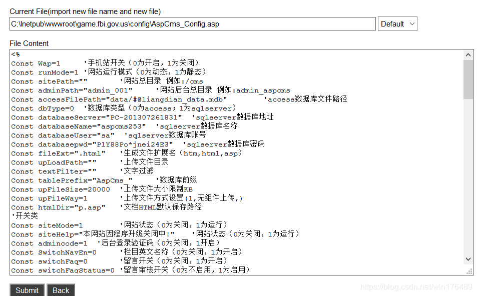Image resolution: width=477 pixels, height=296 pixels.
Task: Click the line 'Const switchFaq=0'
Action: [119, 261]
